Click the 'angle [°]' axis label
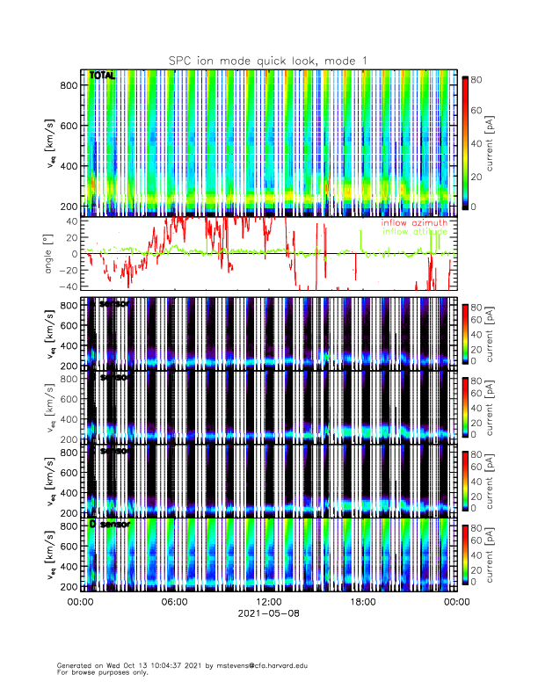The image size is (538, 696). tap(50, 253)
